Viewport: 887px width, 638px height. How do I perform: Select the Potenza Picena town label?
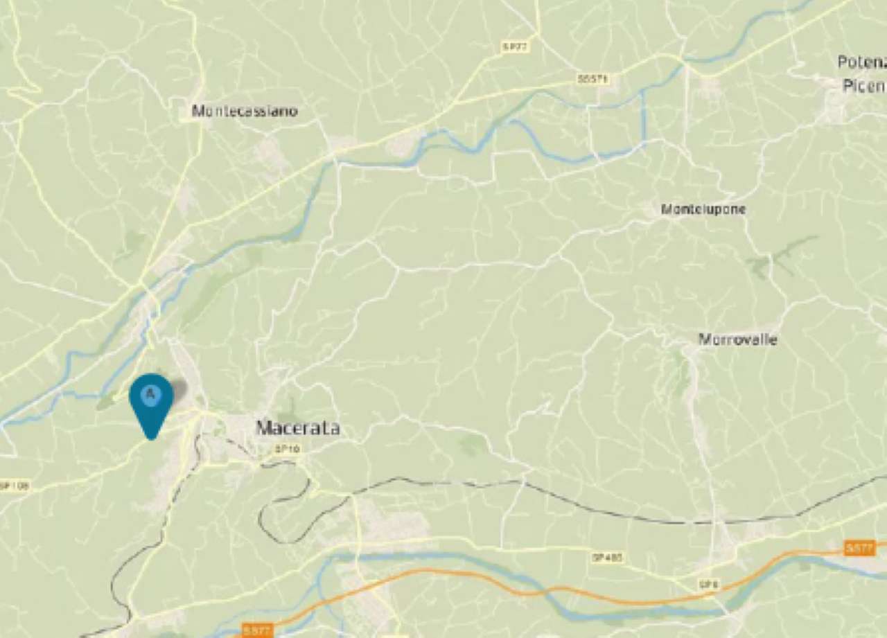coord(862,73)
